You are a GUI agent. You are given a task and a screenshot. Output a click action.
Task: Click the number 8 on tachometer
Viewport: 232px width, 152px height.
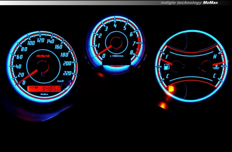click(x=131, y=53)
